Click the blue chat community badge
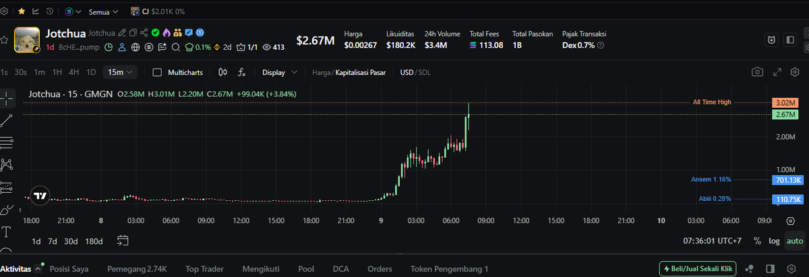This screenshot has width=809, height=277. [189, 32]
